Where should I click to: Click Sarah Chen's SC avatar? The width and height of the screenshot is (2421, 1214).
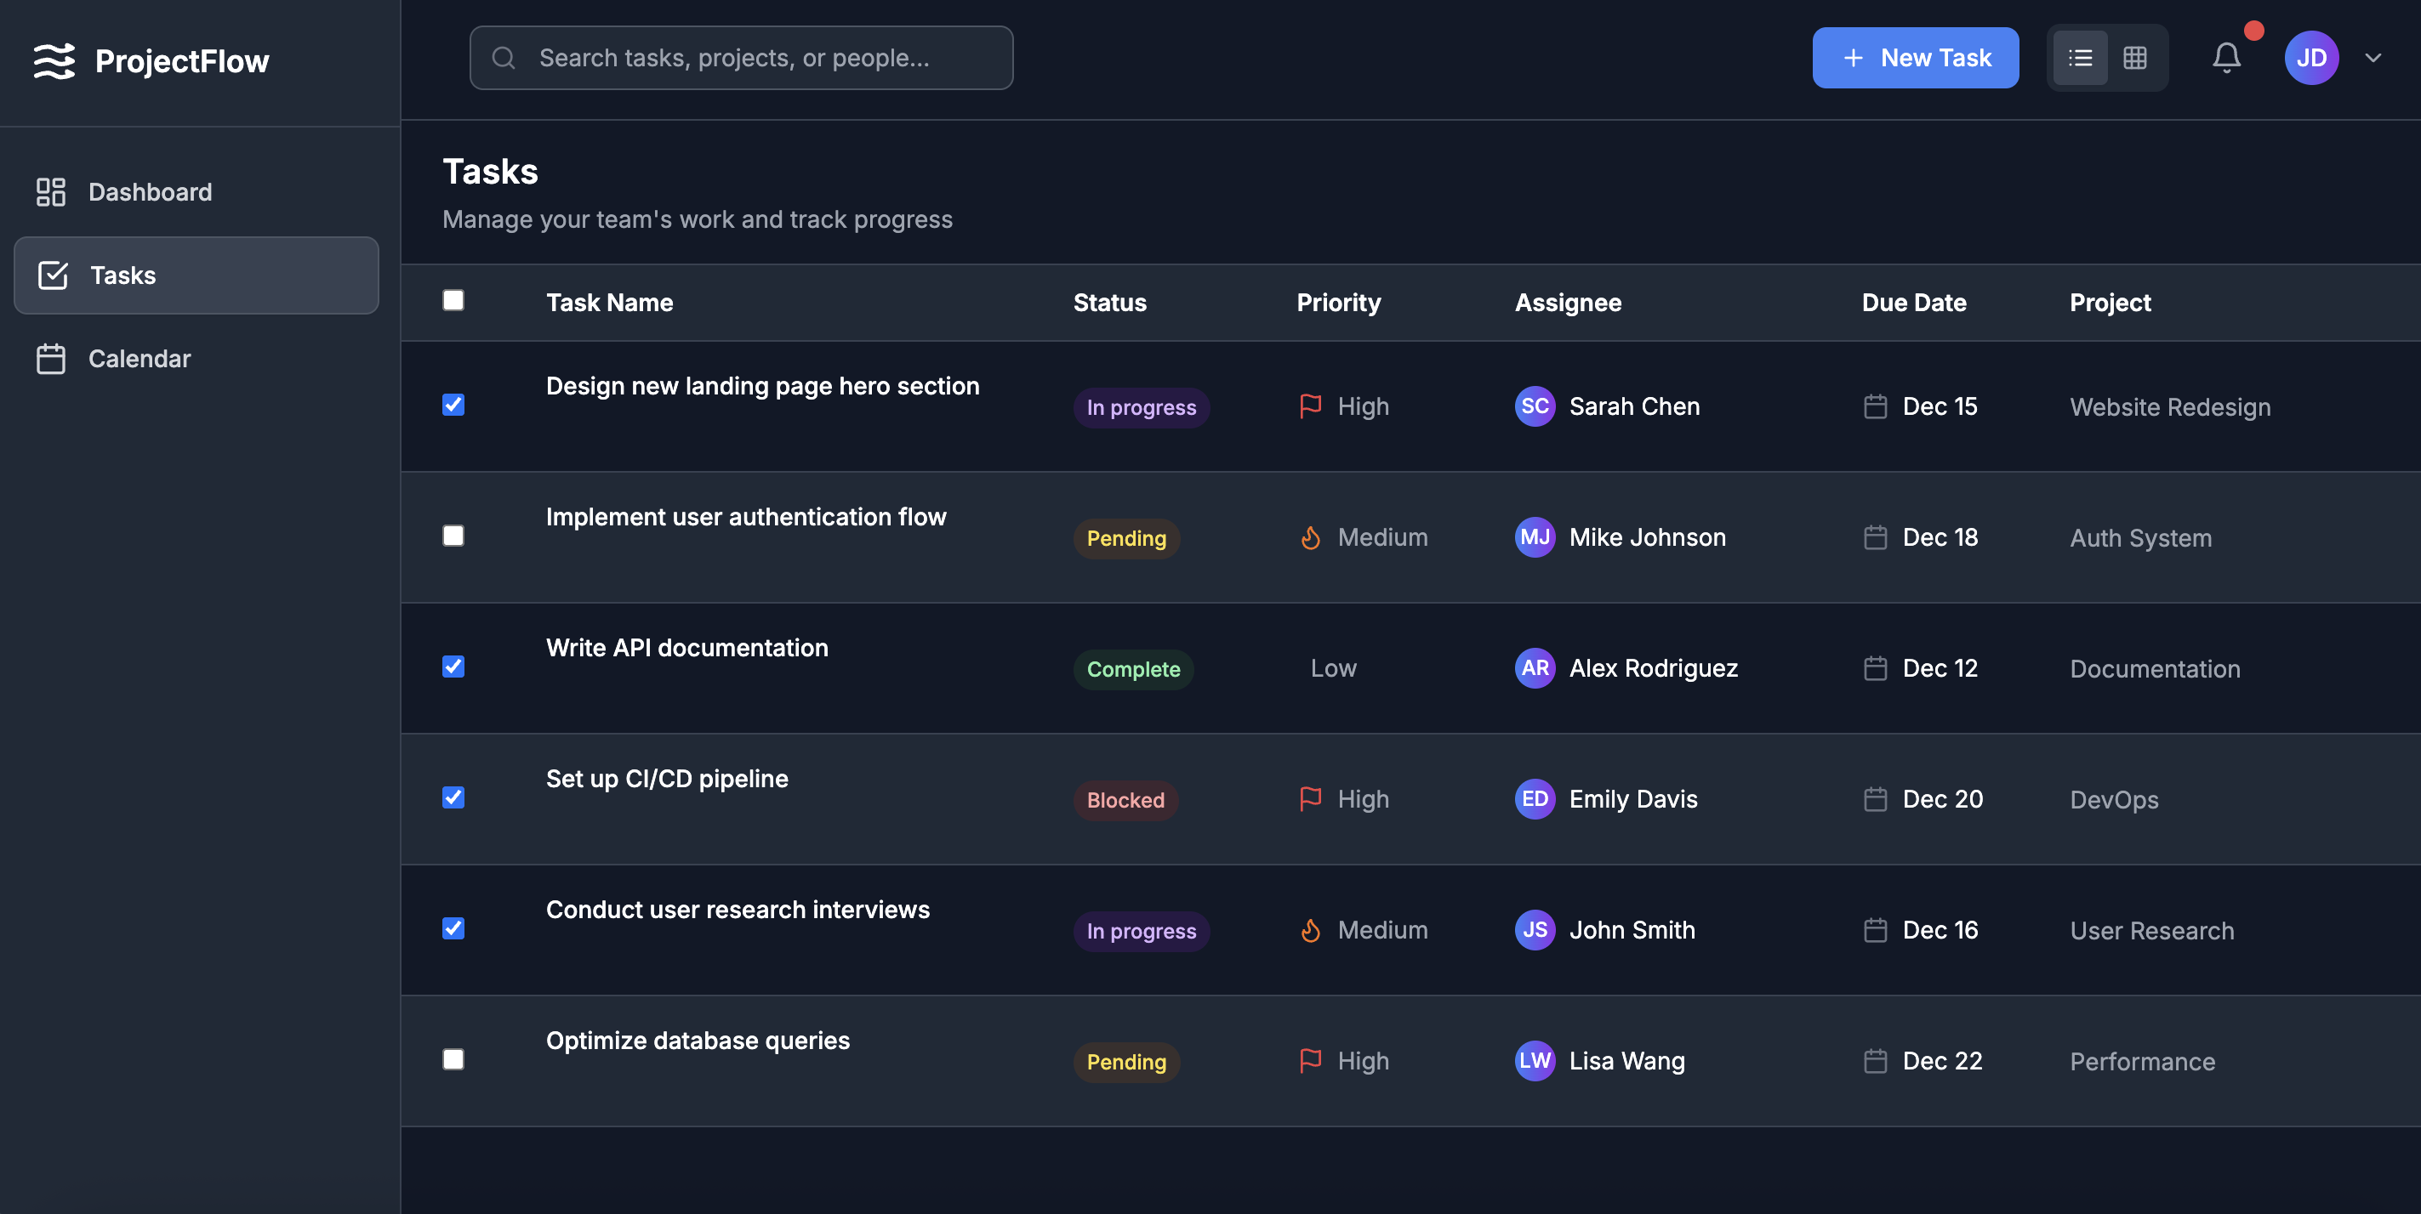[x=1534, y=406]
